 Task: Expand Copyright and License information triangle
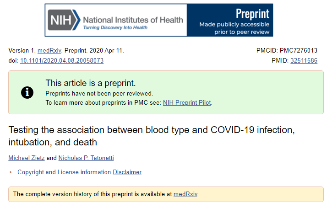[11, 172]
